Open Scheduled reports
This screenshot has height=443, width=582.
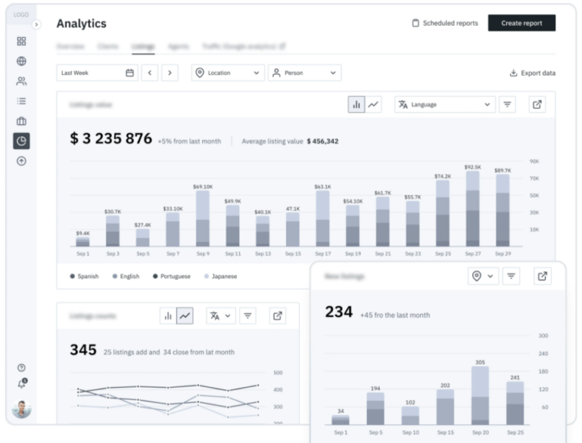point(445,23)
